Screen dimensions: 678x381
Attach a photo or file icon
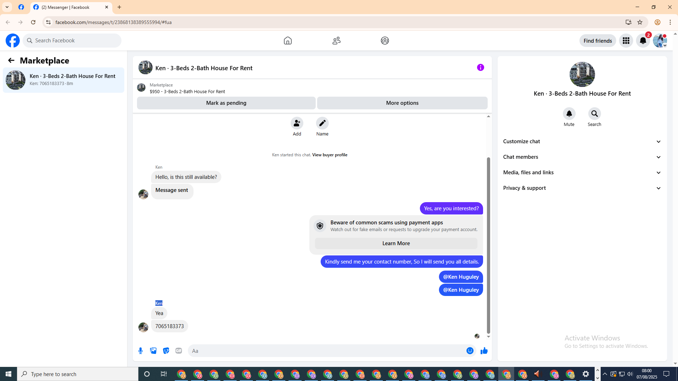tap(153, 351)
